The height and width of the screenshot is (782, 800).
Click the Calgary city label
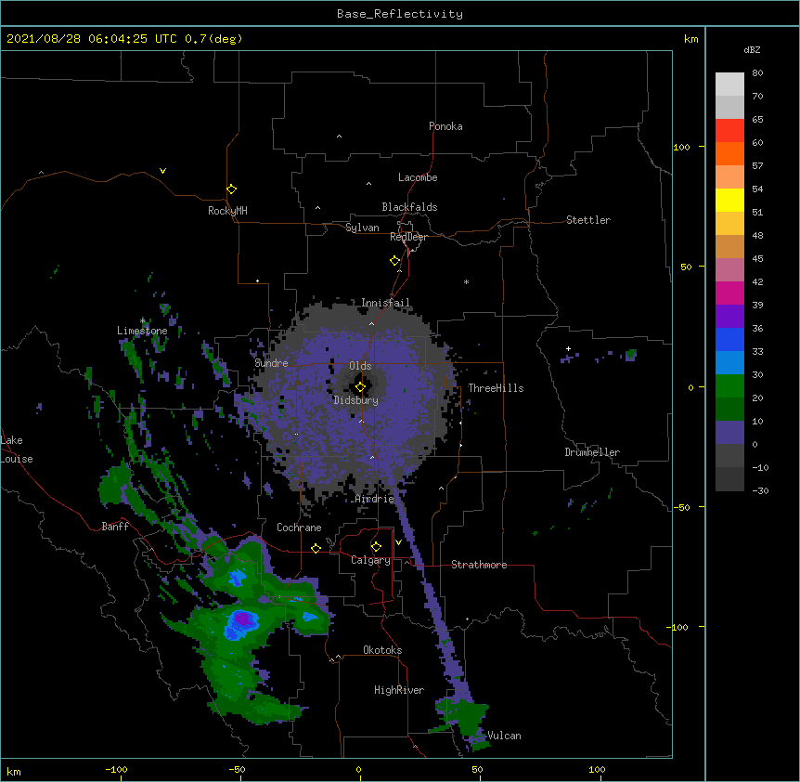click(371, 560)
